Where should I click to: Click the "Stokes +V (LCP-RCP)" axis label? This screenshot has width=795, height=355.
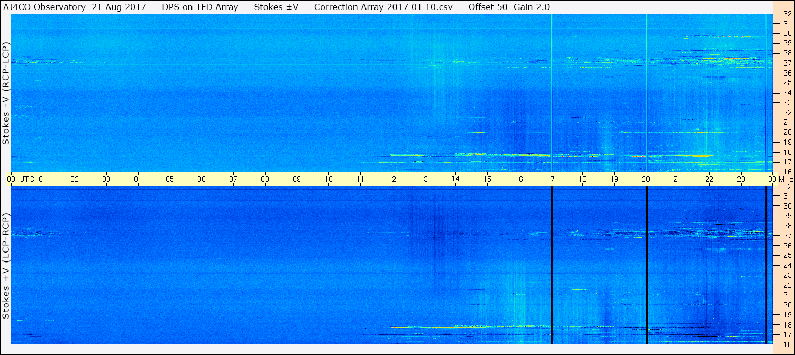point(6,266)
